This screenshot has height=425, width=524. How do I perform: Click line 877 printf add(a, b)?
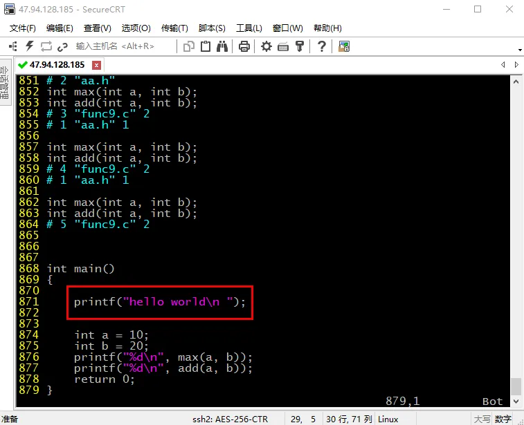[163, 368]
